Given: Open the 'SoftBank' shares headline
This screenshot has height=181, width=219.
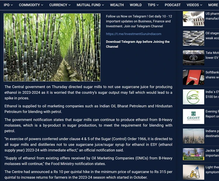Looking at the screenshot, I should [x=212, y=75].
